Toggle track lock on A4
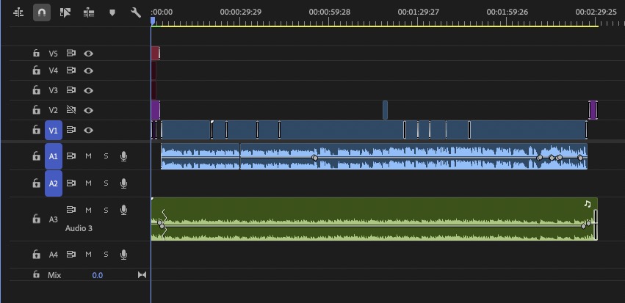The image size is (625, 303). point(36,254)
